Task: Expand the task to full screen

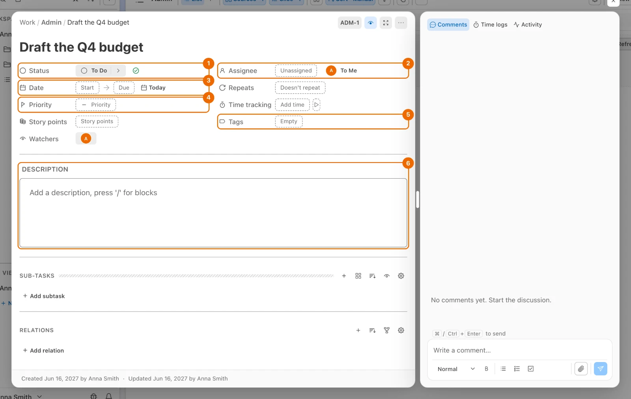Action: pos(386,23)
